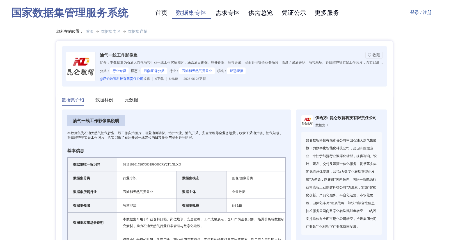
Task: Switch to the 元数据 tab
Action: (131, 100)
